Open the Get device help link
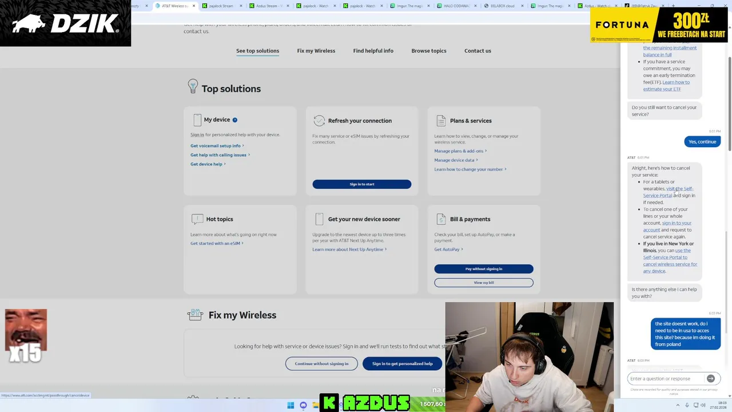 (208, 164)
